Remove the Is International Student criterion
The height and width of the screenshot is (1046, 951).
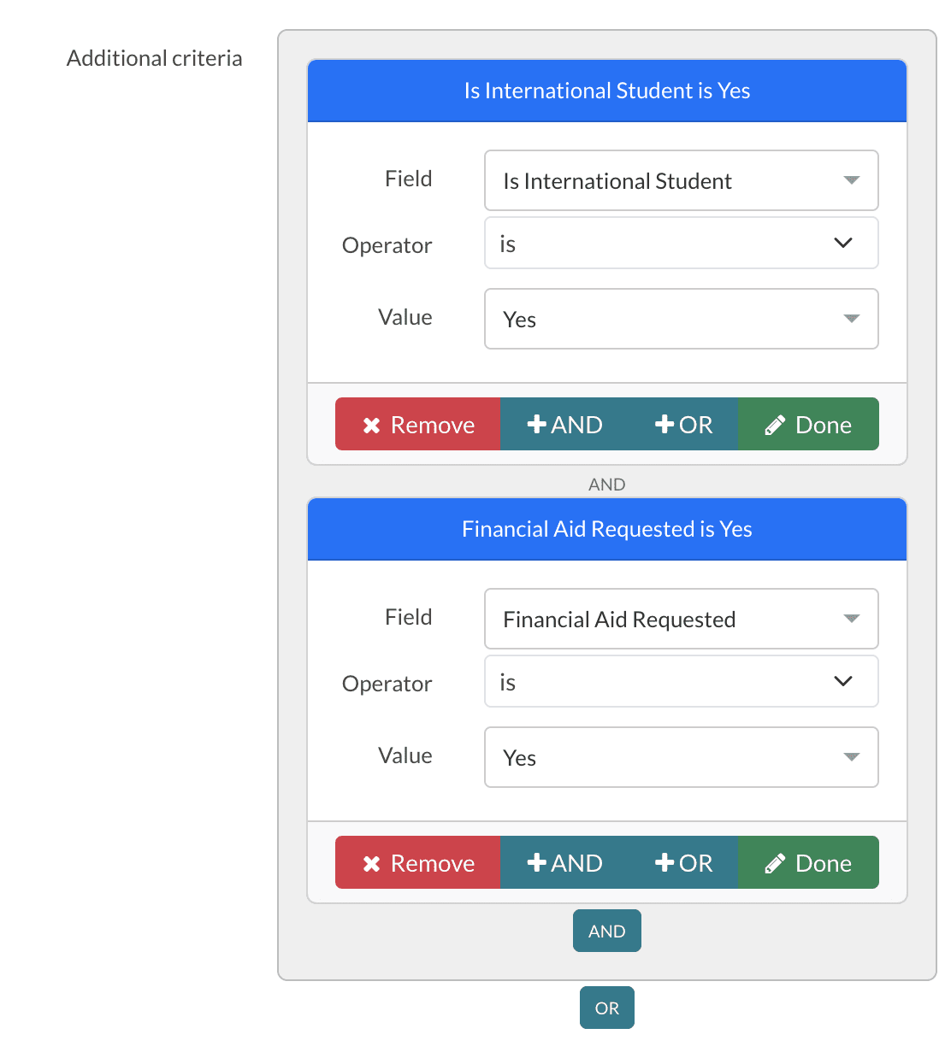coord(418,425)
